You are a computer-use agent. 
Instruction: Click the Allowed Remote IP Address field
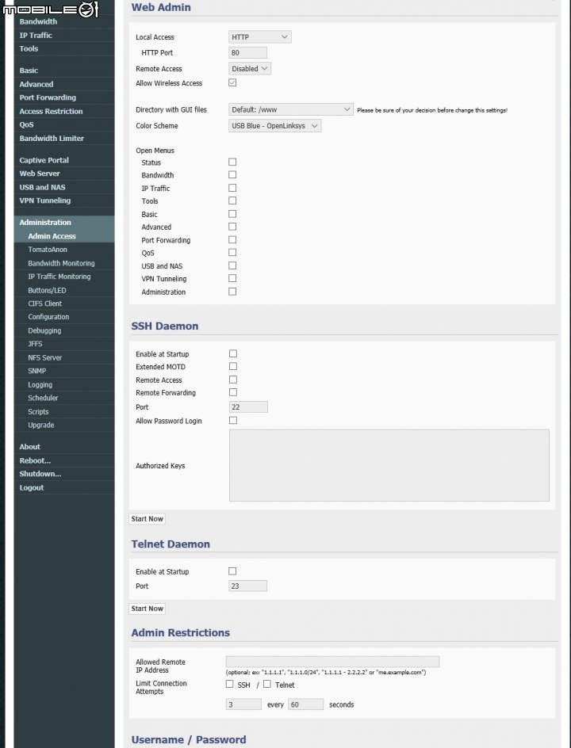332,662
